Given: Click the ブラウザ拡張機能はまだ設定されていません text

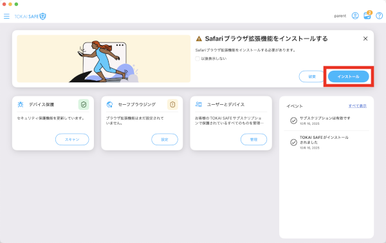Looking at the screenshot, I should click(135, 120).
